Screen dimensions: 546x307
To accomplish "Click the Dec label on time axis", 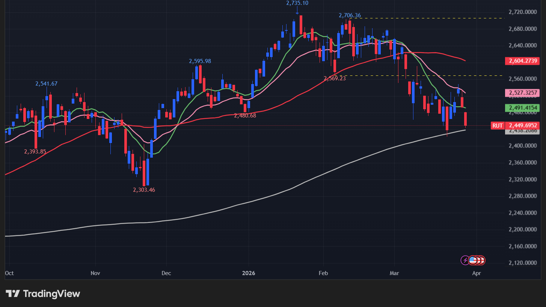I will point(166,273).
